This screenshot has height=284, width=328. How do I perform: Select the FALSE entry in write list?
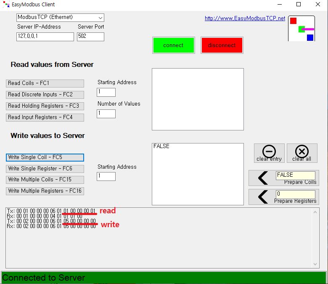click(x=161, y=146)
